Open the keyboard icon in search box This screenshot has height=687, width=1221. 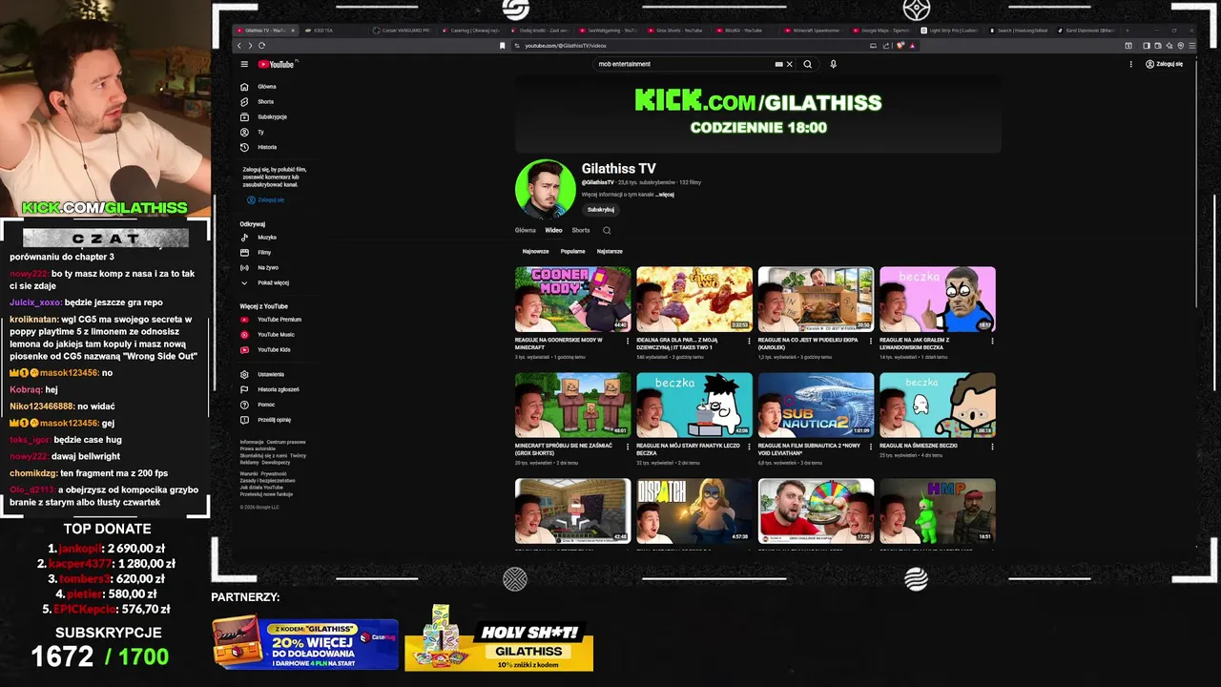[x=778, y=64]
